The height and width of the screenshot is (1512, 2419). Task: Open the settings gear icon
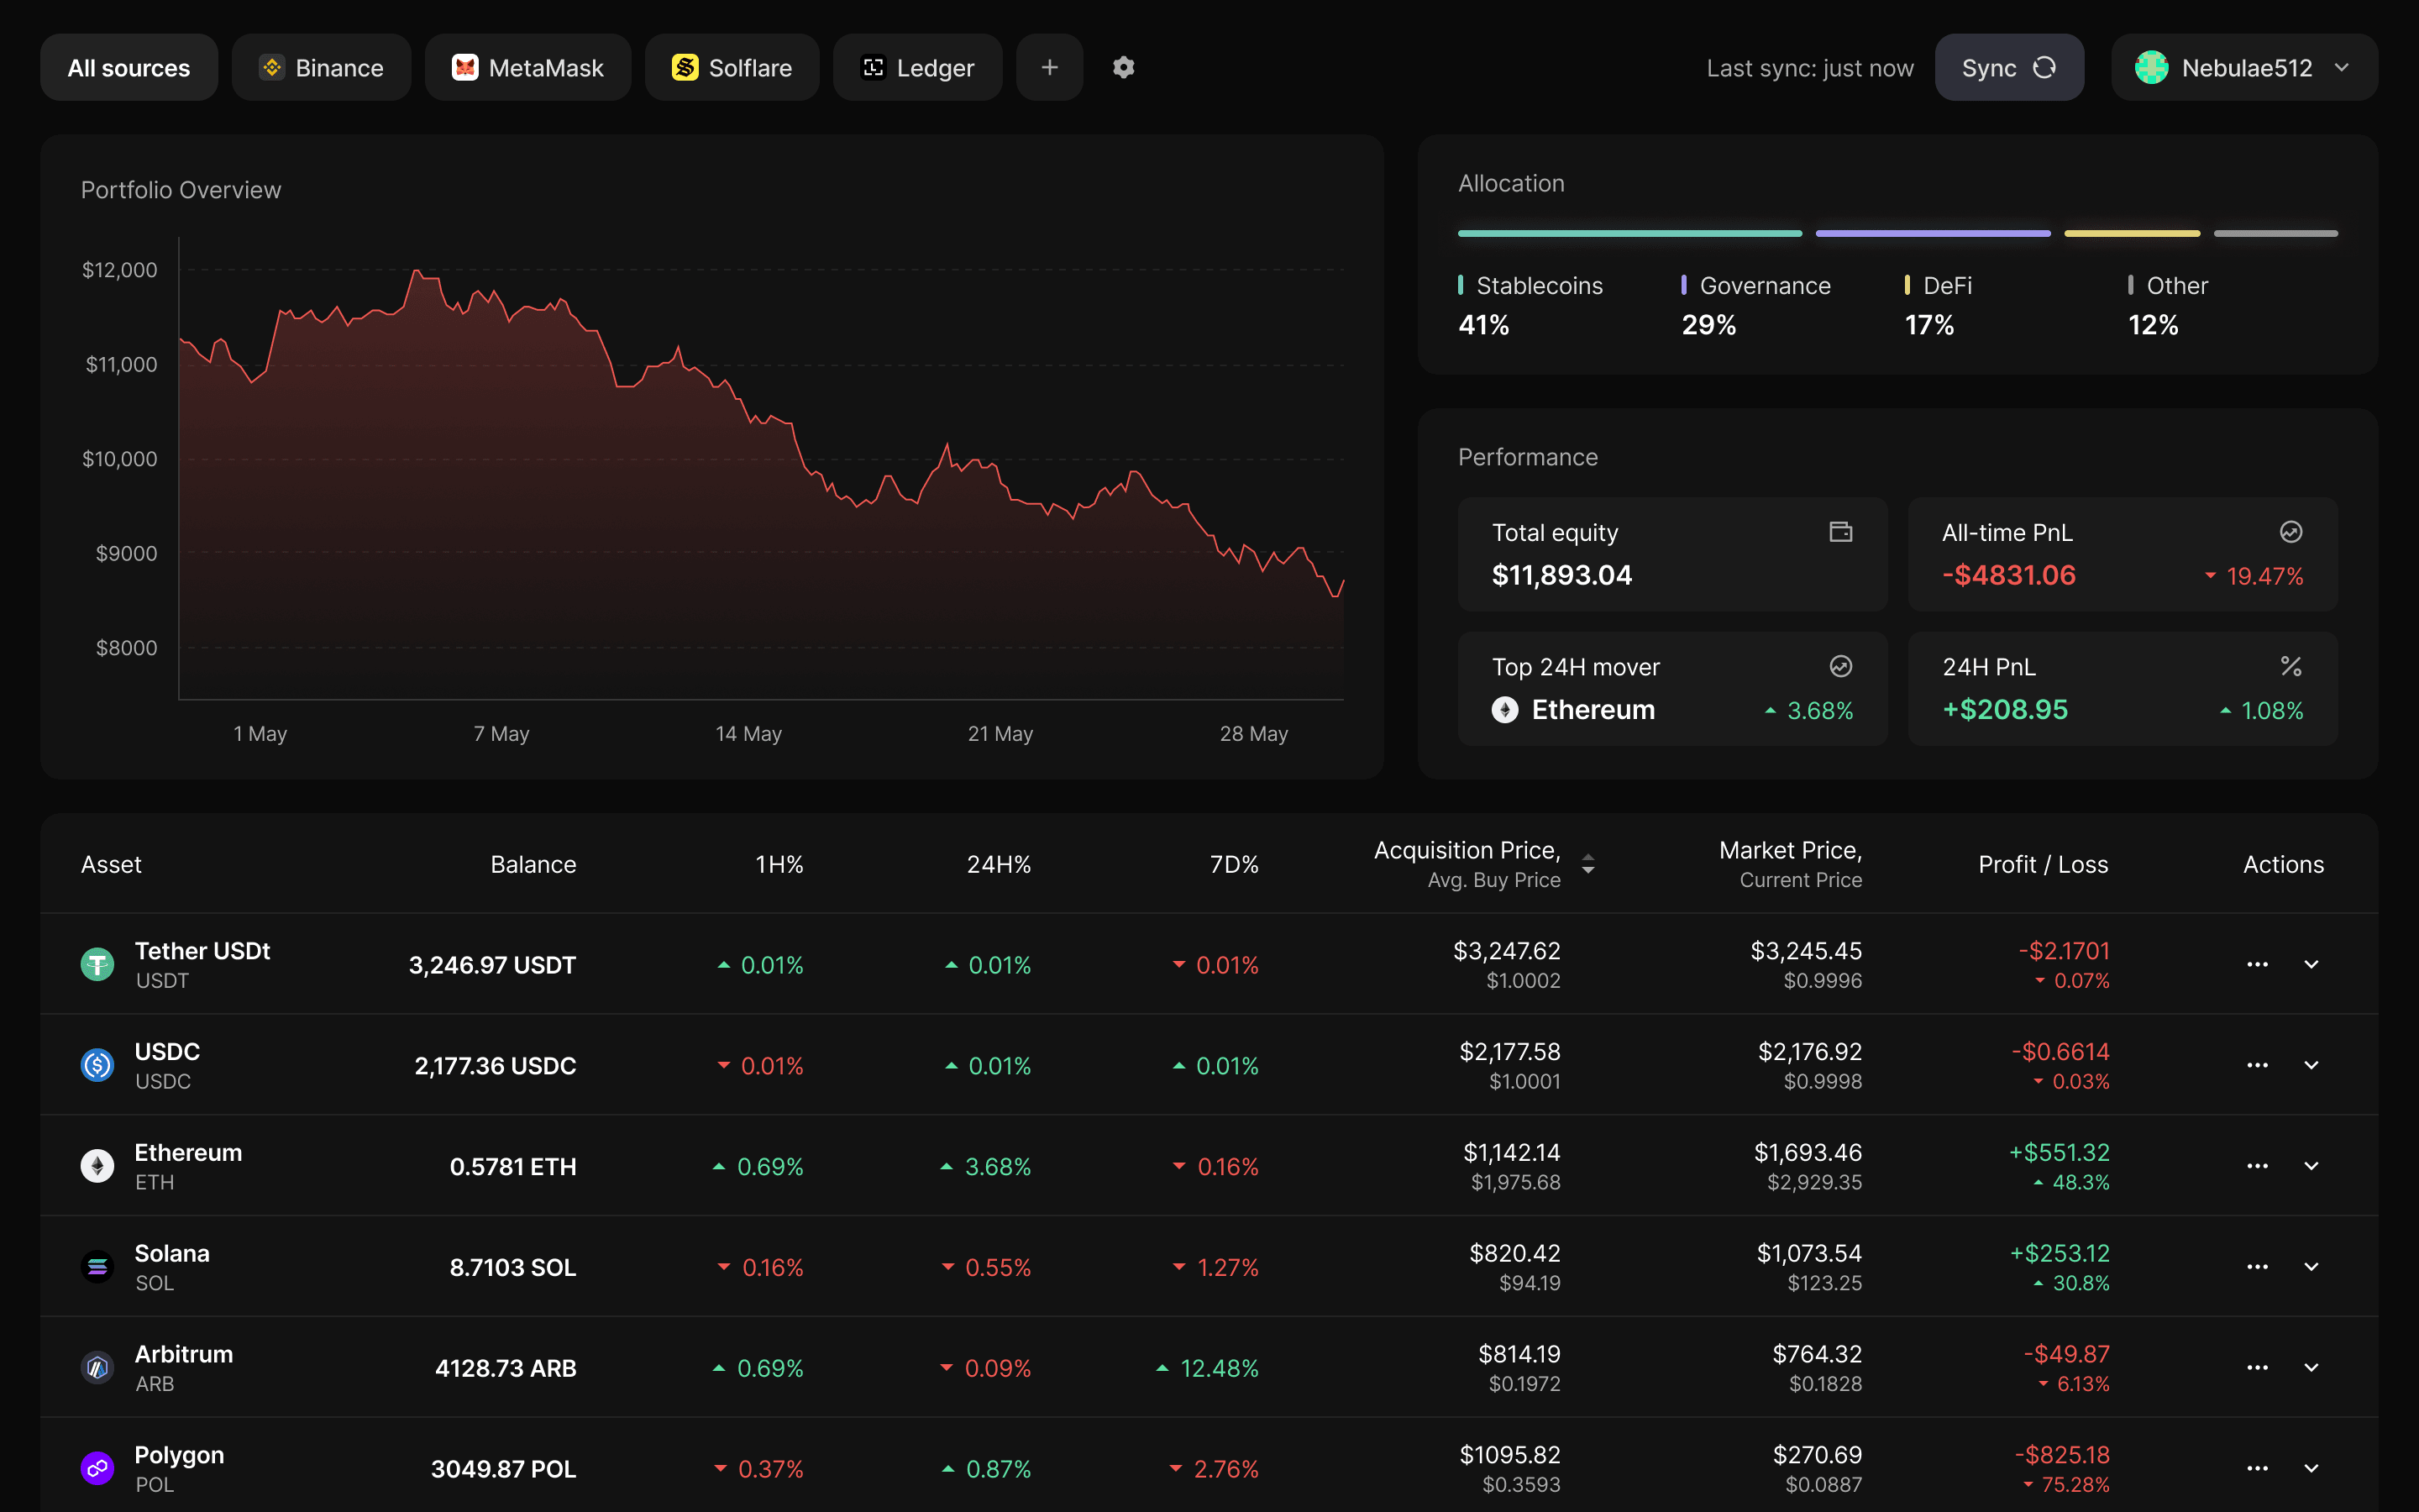coord(1124,67)
